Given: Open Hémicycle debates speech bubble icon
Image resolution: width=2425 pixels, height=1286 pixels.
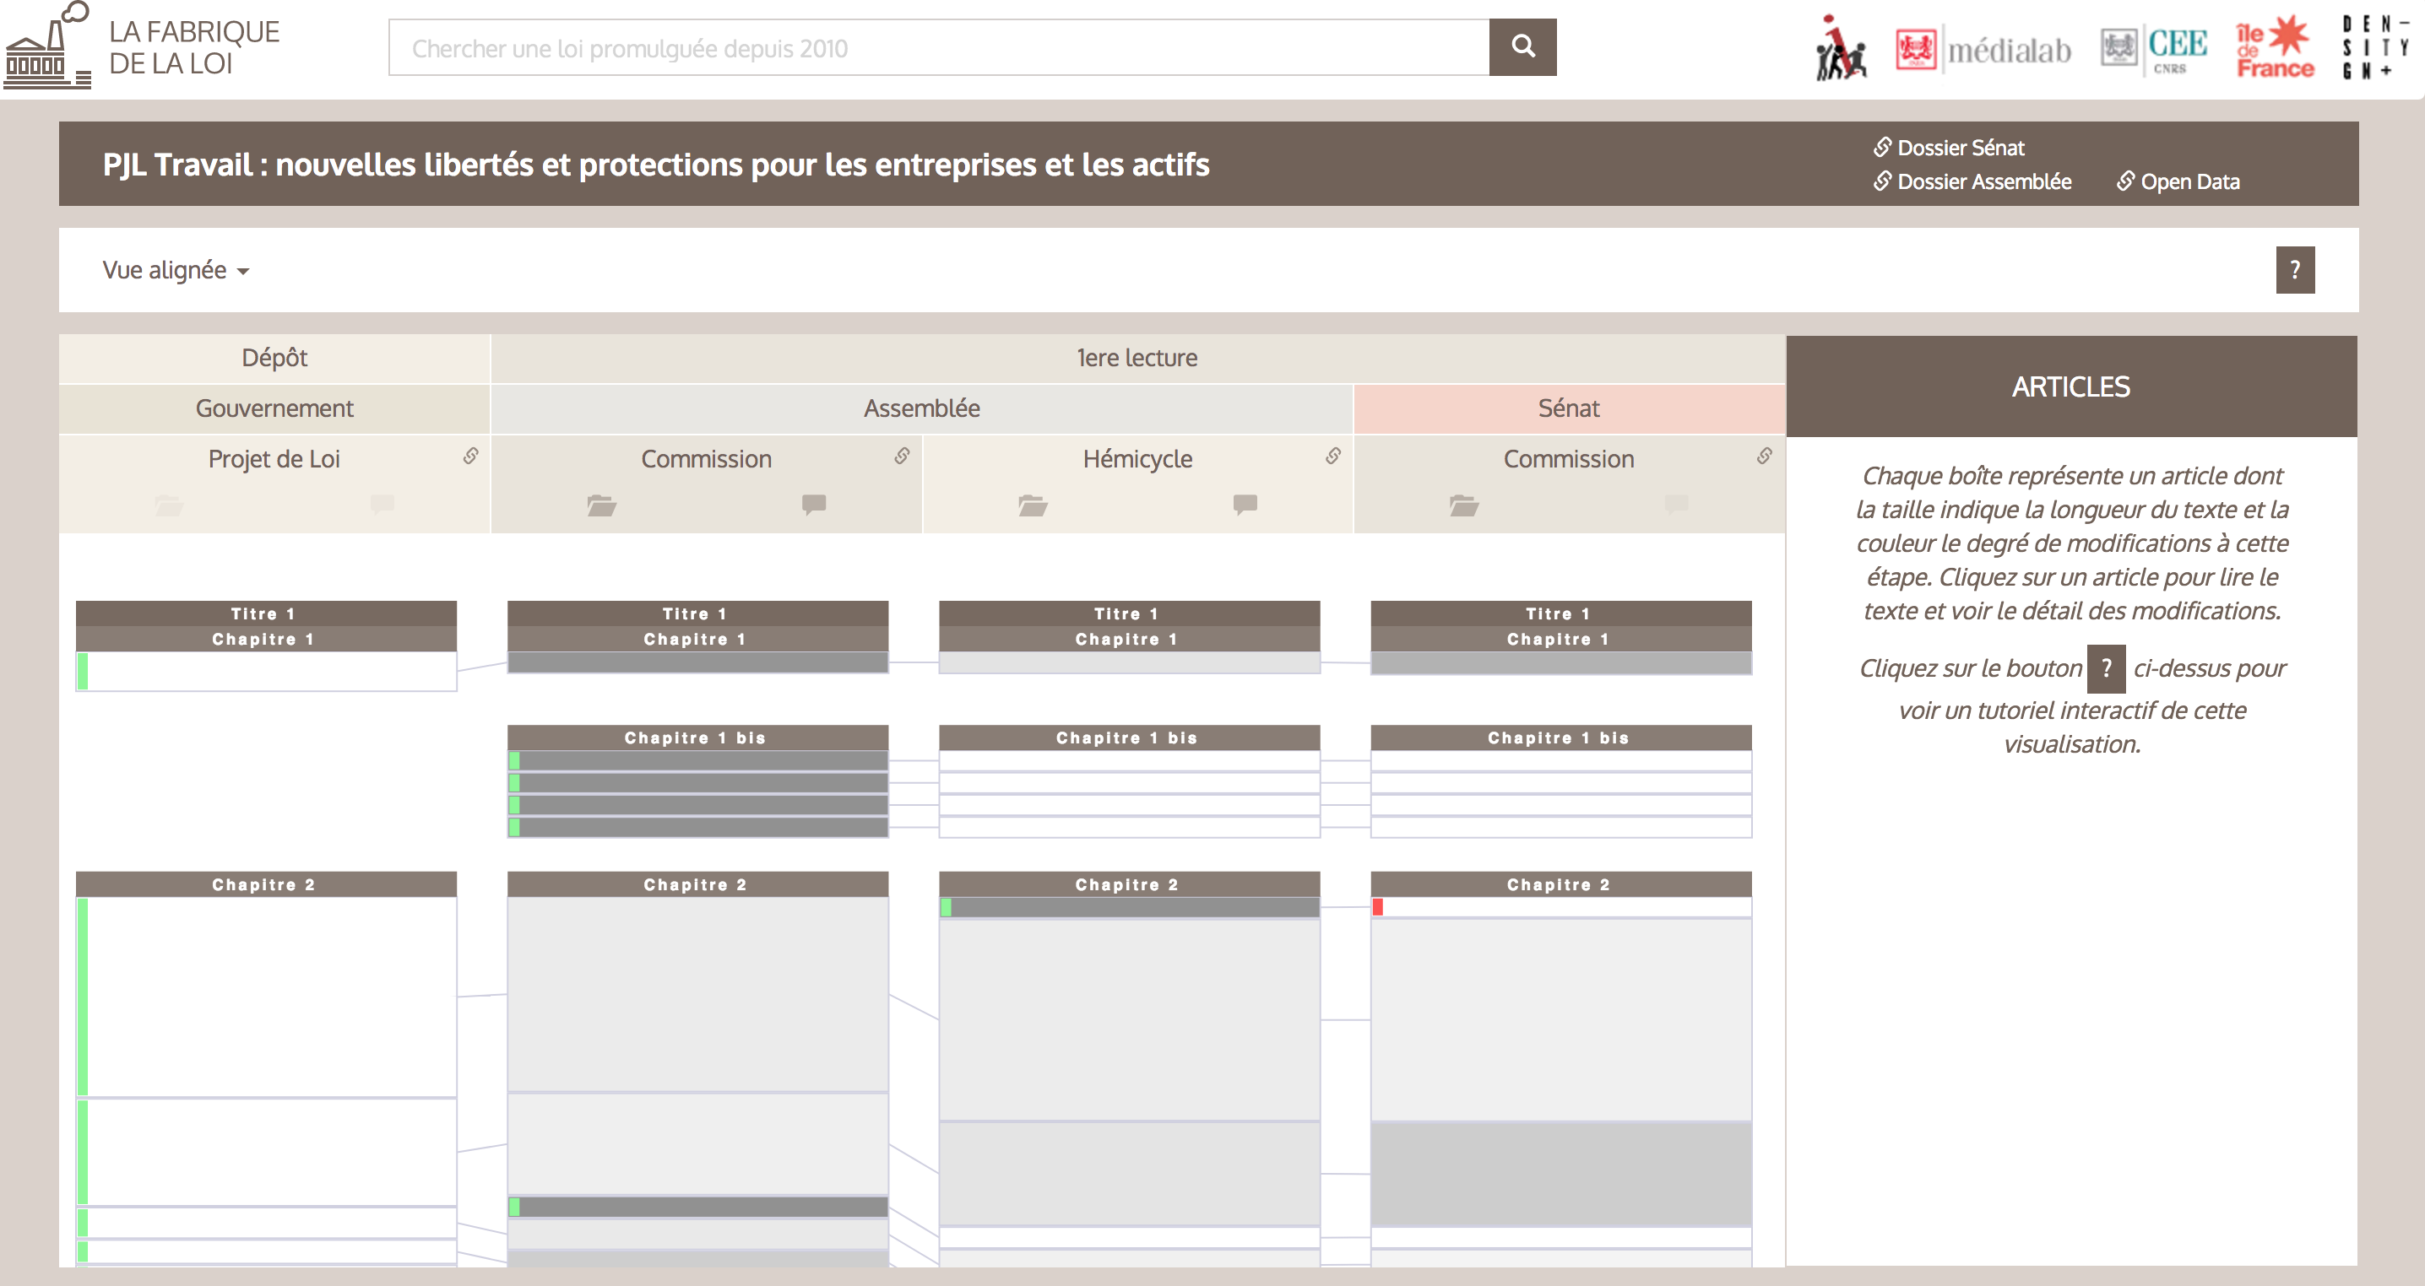Looking at the screenshot, I should point(1245,505).
